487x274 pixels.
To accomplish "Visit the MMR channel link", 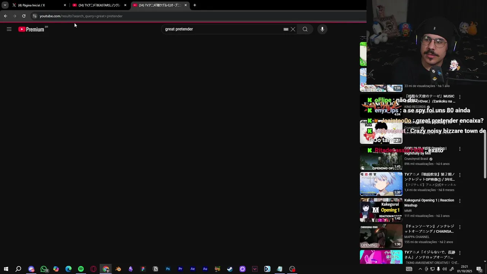I will (x=408, y=211).
